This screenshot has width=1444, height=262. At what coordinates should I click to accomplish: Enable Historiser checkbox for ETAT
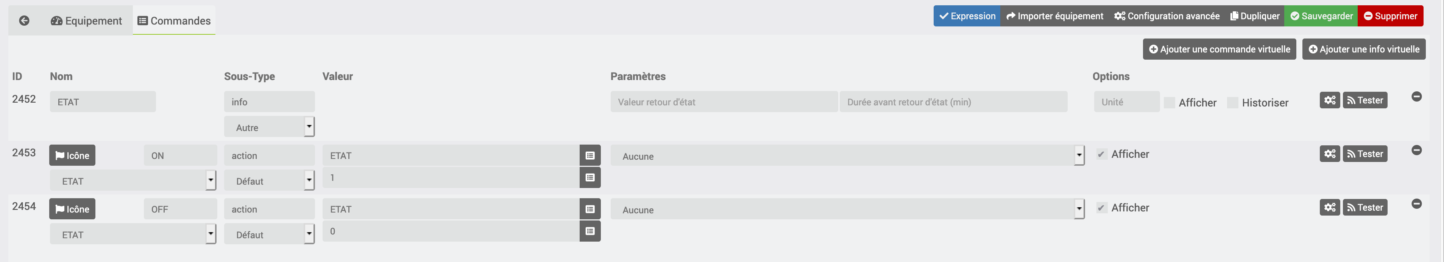pyautogui.click(x=1233, y=103)
